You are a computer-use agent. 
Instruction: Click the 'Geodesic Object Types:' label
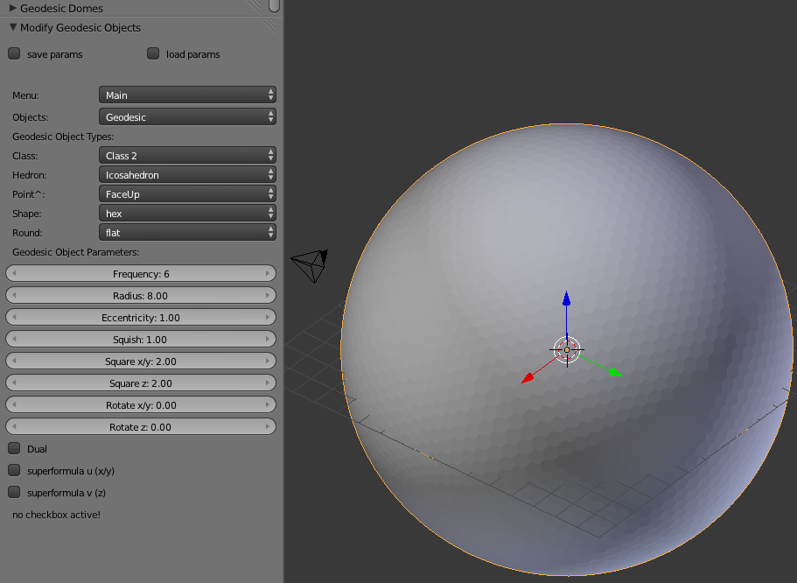63,137
